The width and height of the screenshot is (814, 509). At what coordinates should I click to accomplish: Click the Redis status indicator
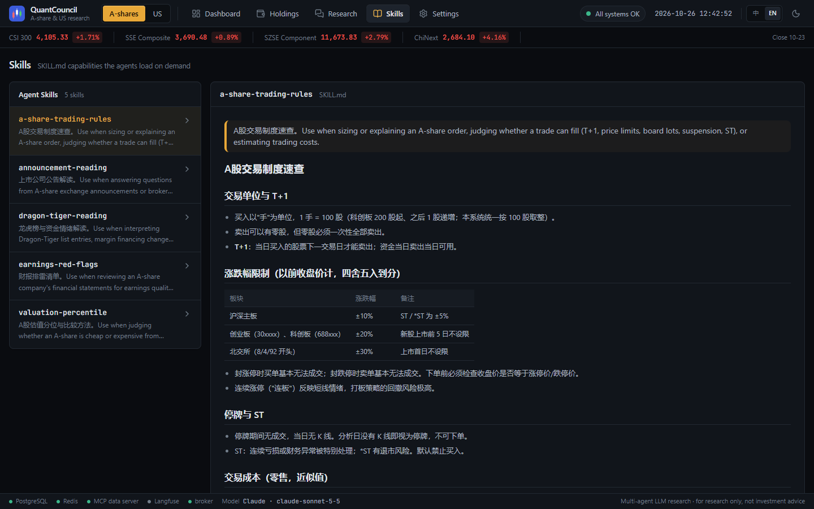pos(67,501)
